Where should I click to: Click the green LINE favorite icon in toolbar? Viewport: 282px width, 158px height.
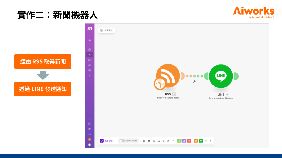(x=201, y=141)
